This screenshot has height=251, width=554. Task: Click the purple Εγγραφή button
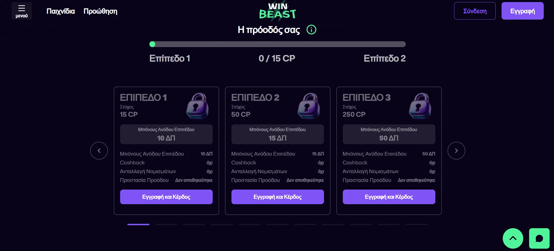coord(522,11)
